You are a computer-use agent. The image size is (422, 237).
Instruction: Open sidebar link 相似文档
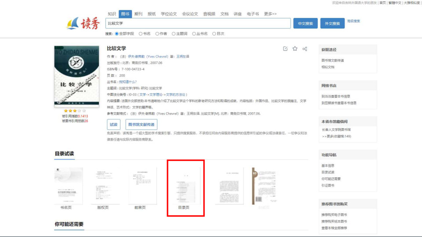(x=328, y=67)
